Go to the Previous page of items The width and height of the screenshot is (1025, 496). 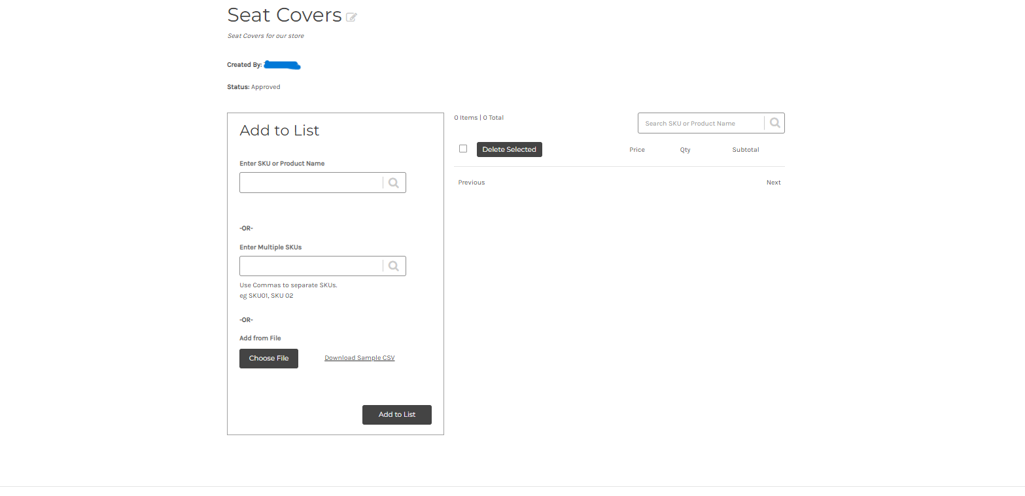(x=472, y=183)
